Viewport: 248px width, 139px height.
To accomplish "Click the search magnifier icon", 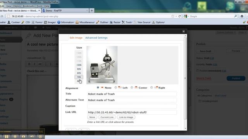I will click(235, 16).
